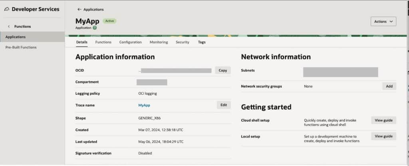The width and height of the screenshot is (409, 166).
Task: Open the help icon beside Application label
Action: (x=95, y=28)
